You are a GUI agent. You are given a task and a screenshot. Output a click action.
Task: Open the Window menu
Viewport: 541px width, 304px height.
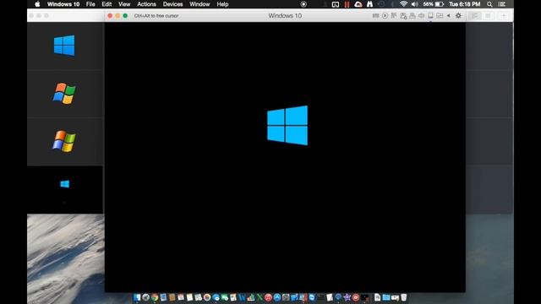(x=199, y=4)
